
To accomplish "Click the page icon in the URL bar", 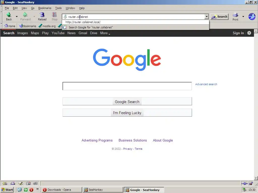I will coord(65,17).
